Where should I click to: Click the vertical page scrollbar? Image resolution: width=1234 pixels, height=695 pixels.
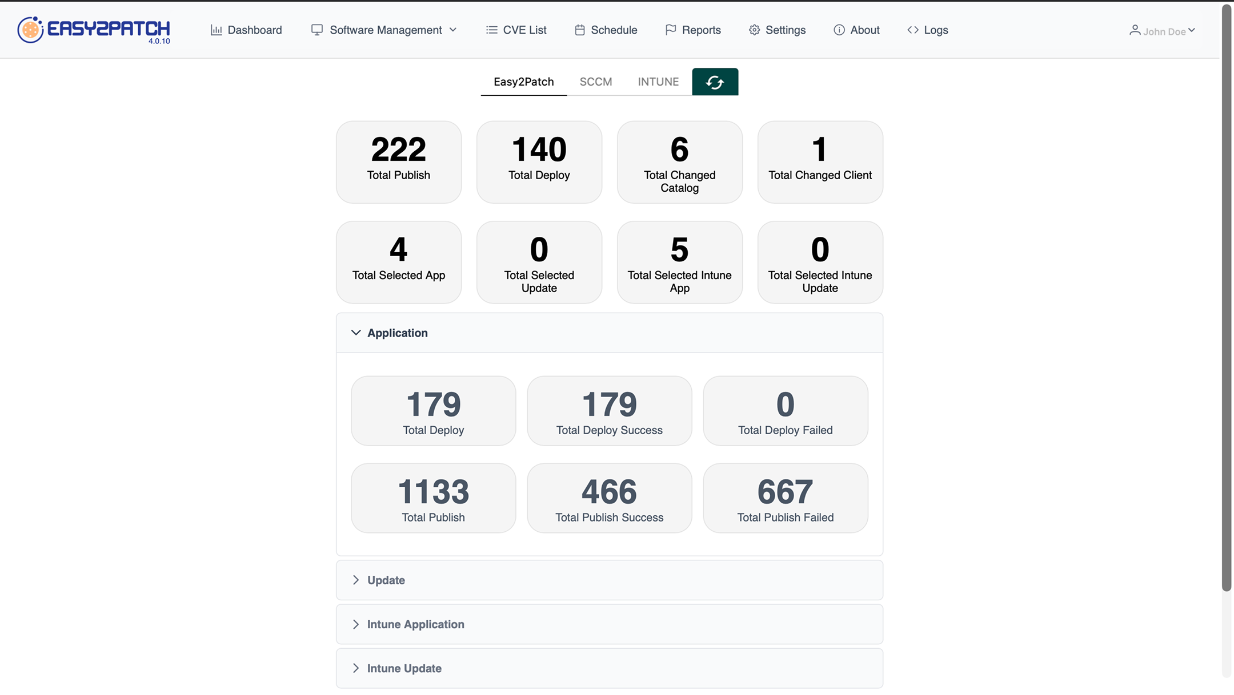[x=1227, y=297]
